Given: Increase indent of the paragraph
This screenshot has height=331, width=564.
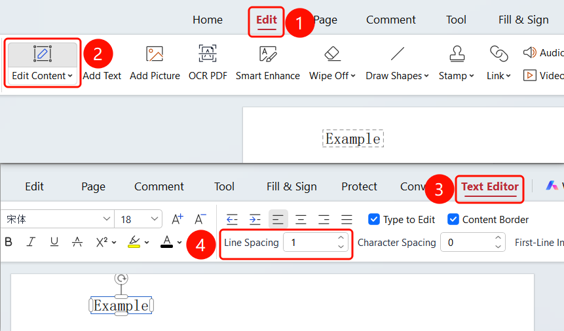Looking at the screenshot, I should (255, 219).
